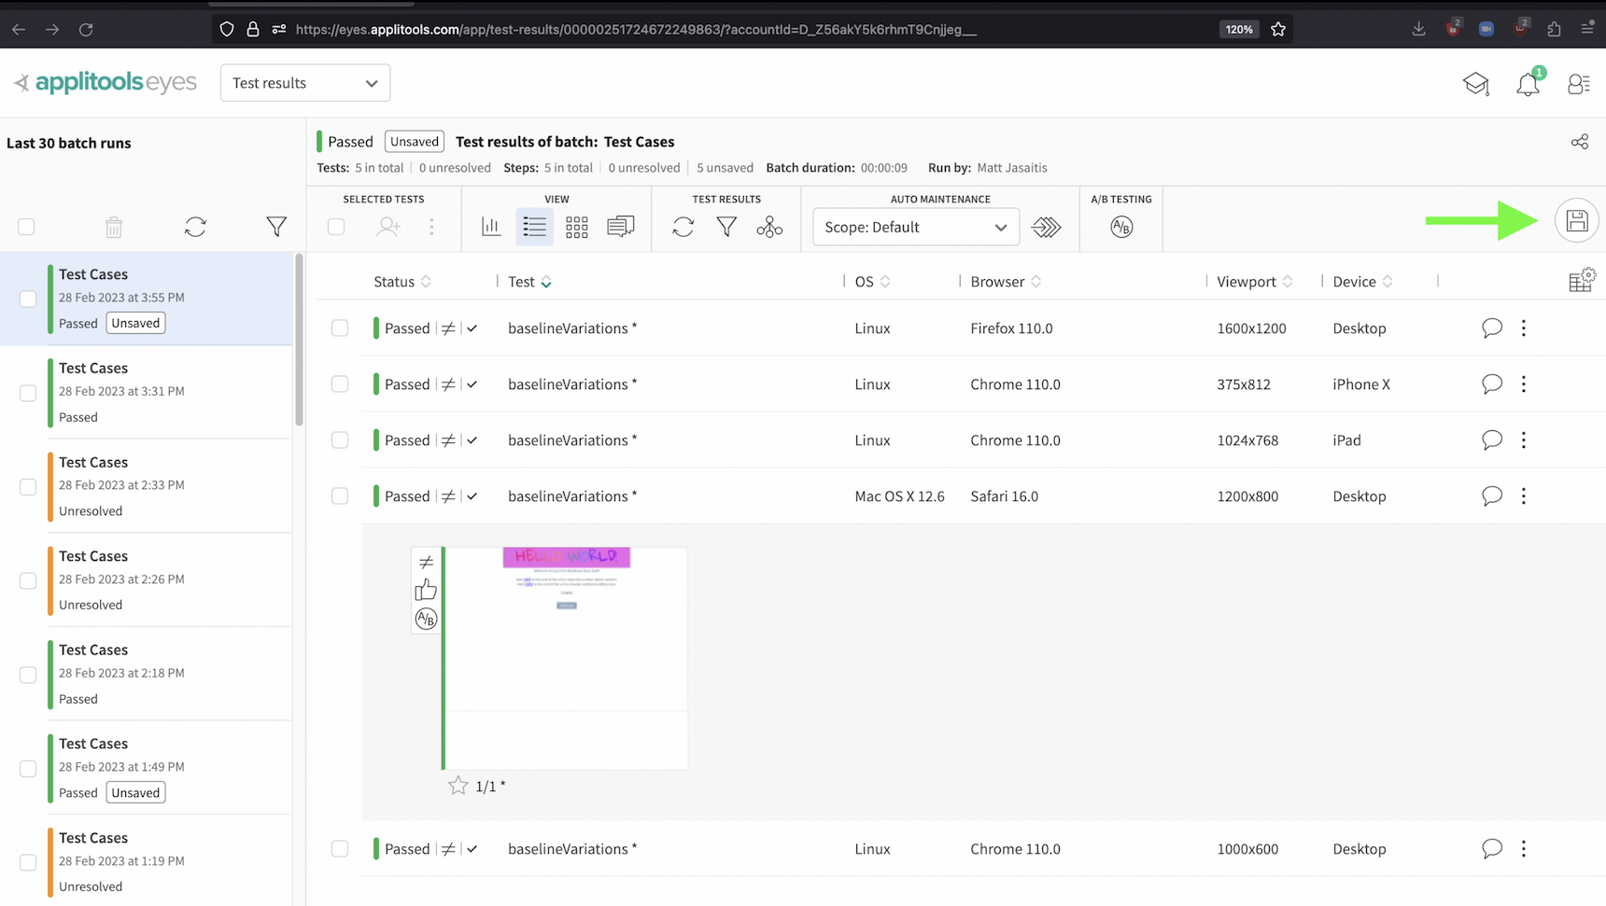The width and height of the screenshot is (1606, 906).
Task: Check the iPad test row
Action: click(x=340, y=440)
